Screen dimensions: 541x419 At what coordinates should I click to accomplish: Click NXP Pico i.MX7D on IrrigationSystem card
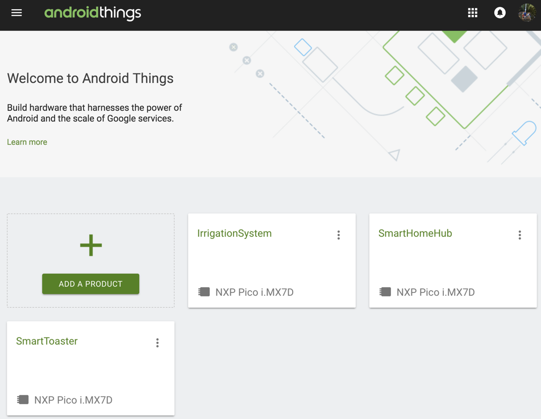coord(255,292)
